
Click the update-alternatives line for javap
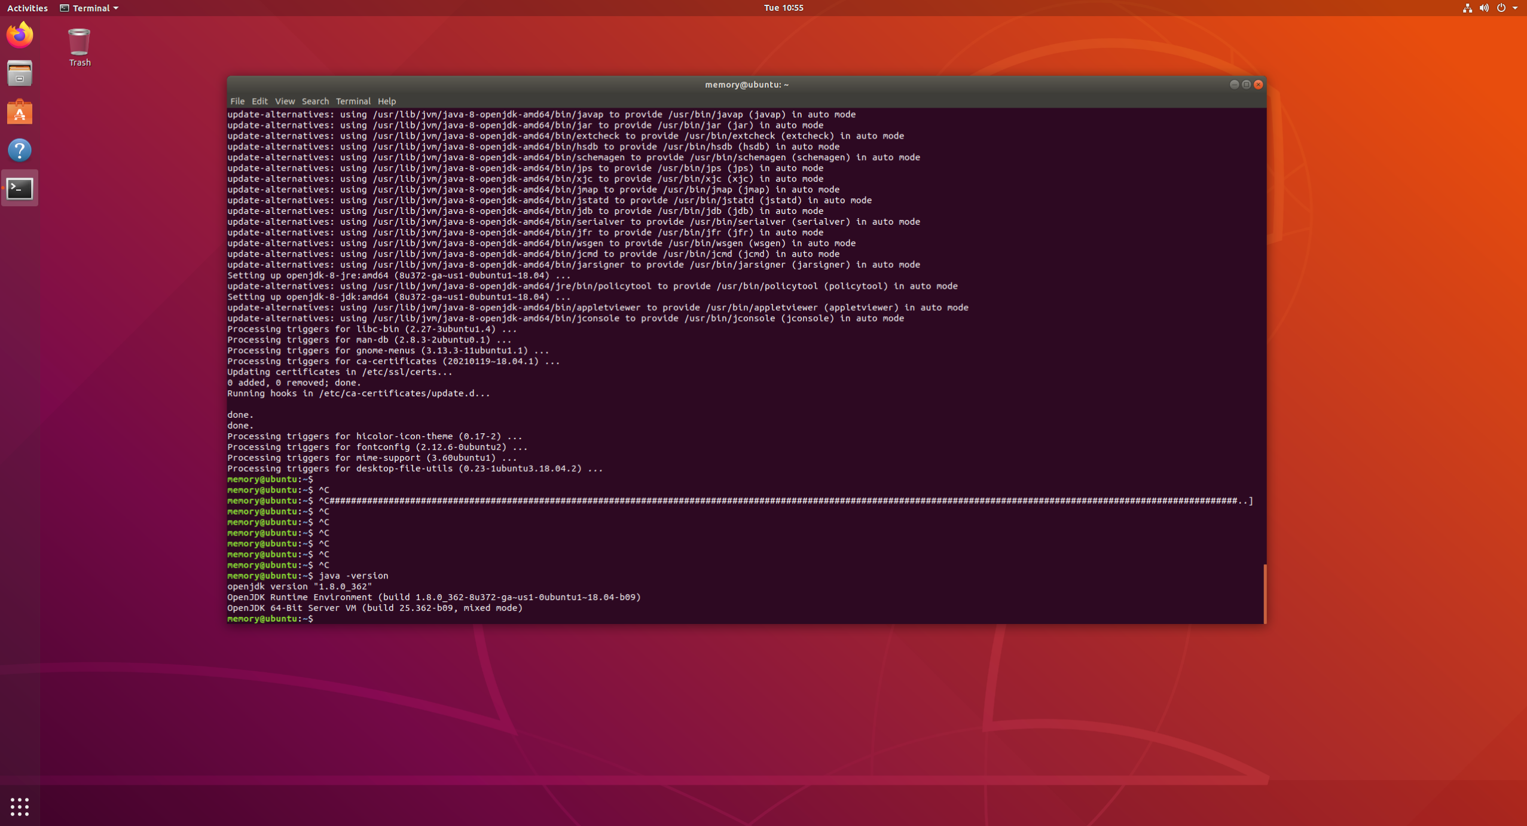[541, 114]
